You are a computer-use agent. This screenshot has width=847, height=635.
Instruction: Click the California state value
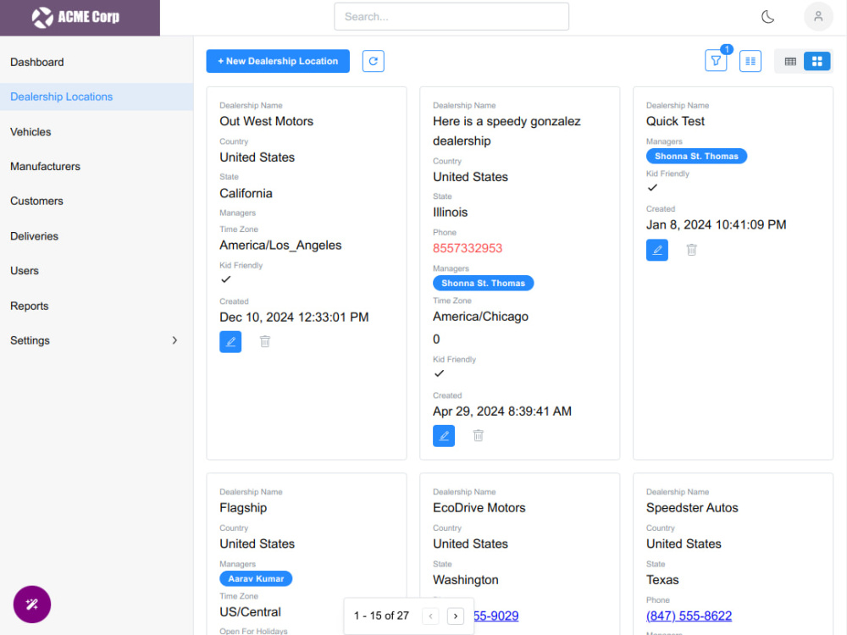point(246,193)
